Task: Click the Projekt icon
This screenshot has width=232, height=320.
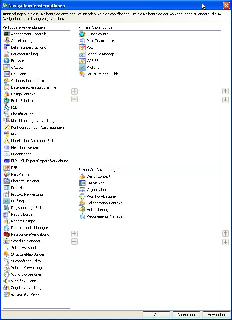Action: tap(7, 188)
